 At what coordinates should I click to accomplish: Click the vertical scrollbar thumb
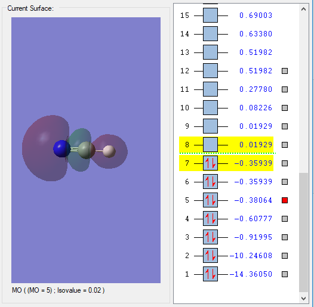point(303,232)
